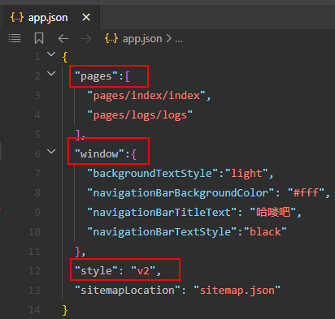335x319 pixels.
Task: Click the navigationBarTitleText key
Action: [x=162, y=213]
